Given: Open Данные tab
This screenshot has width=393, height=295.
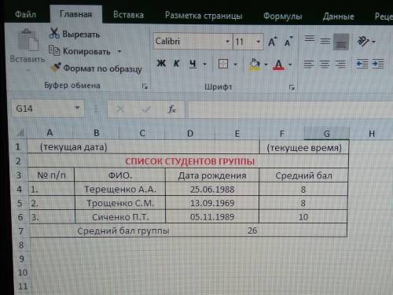Looking at the screenshot, I should click(338, 17).
